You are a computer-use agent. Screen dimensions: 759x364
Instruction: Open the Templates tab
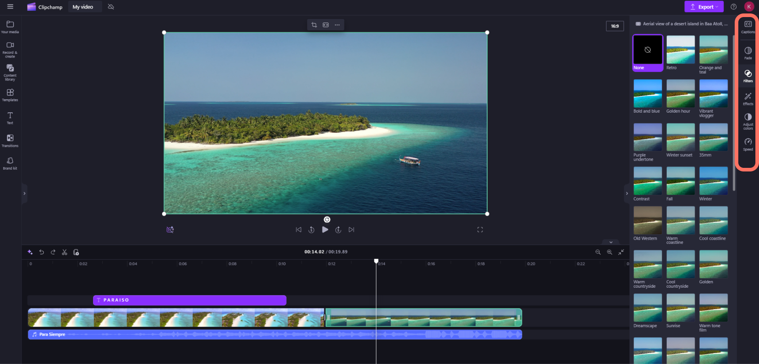[10, 95]
